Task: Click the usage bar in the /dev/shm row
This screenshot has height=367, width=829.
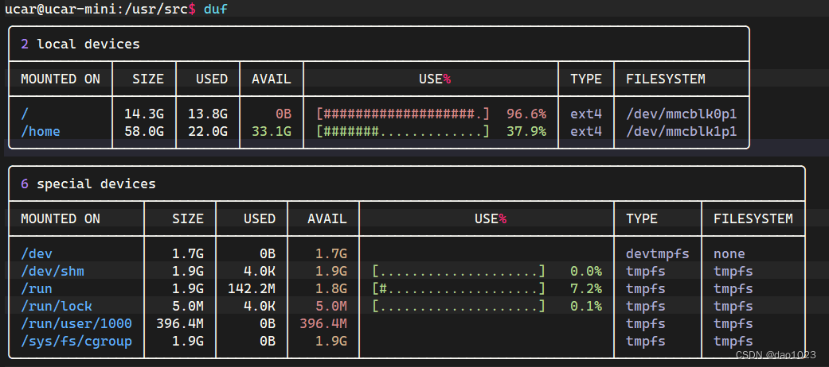Action: point(459,272)
